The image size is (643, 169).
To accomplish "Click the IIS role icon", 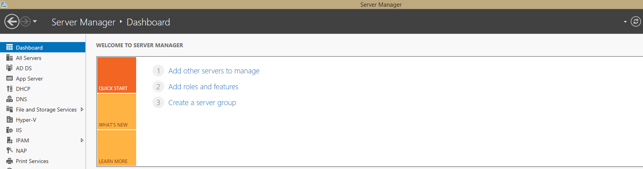I will [x=10, y=130].
